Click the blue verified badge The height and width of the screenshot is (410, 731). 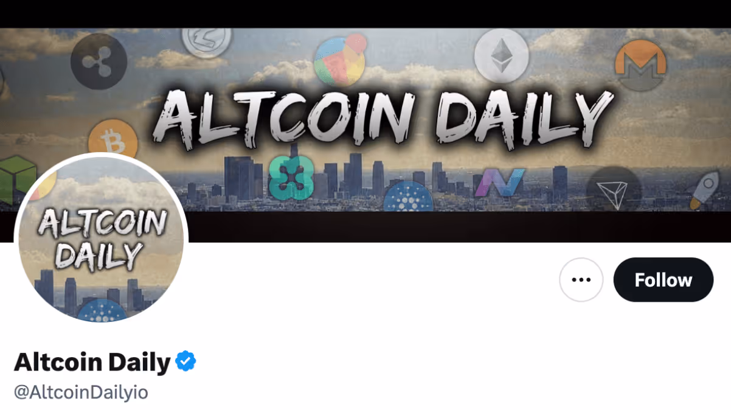click(x=185, y=362)
